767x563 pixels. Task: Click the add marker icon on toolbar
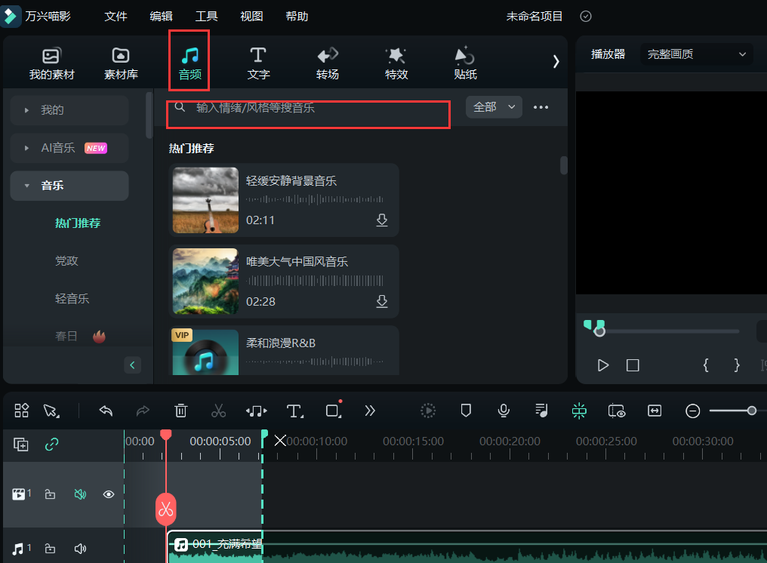[466, 411]
